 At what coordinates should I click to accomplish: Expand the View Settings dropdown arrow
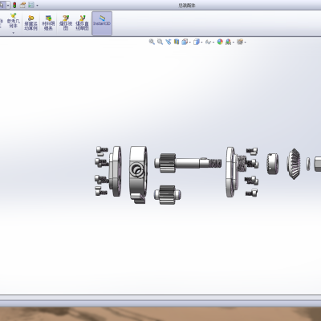[x=246, y=43]
